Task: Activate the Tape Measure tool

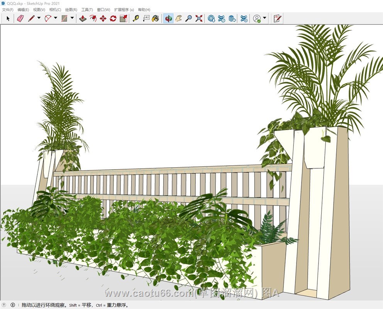Action: pyautogui.click(x=136, y=18)
